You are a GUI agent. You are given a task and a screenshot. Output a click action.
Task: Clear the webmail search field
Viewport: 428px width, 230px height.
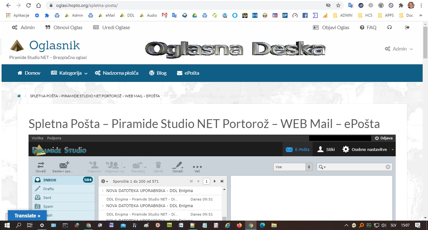point(388,167)
